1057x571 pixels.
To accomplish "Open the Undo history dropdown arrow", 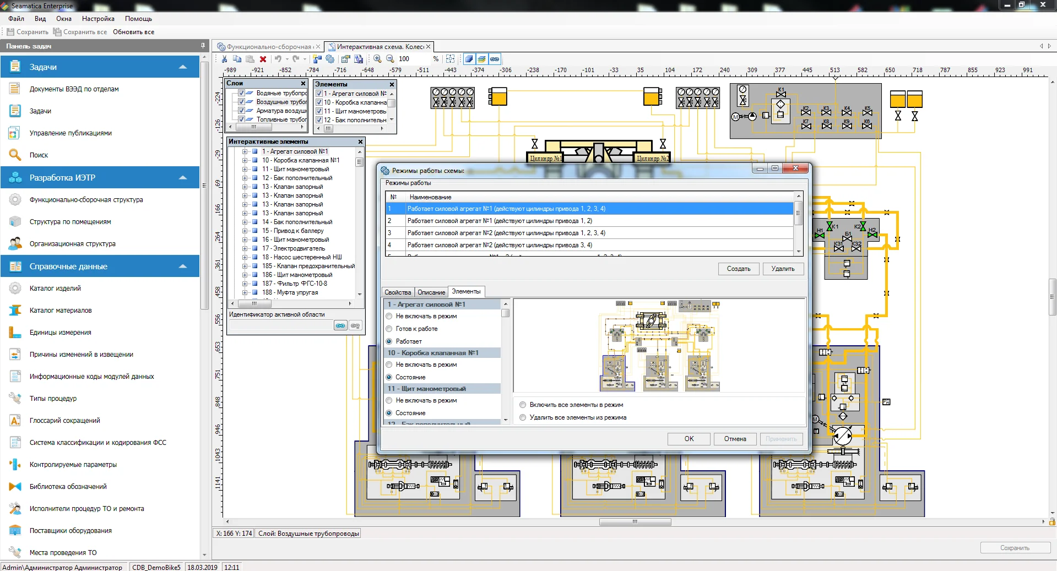I will point(286,59).
